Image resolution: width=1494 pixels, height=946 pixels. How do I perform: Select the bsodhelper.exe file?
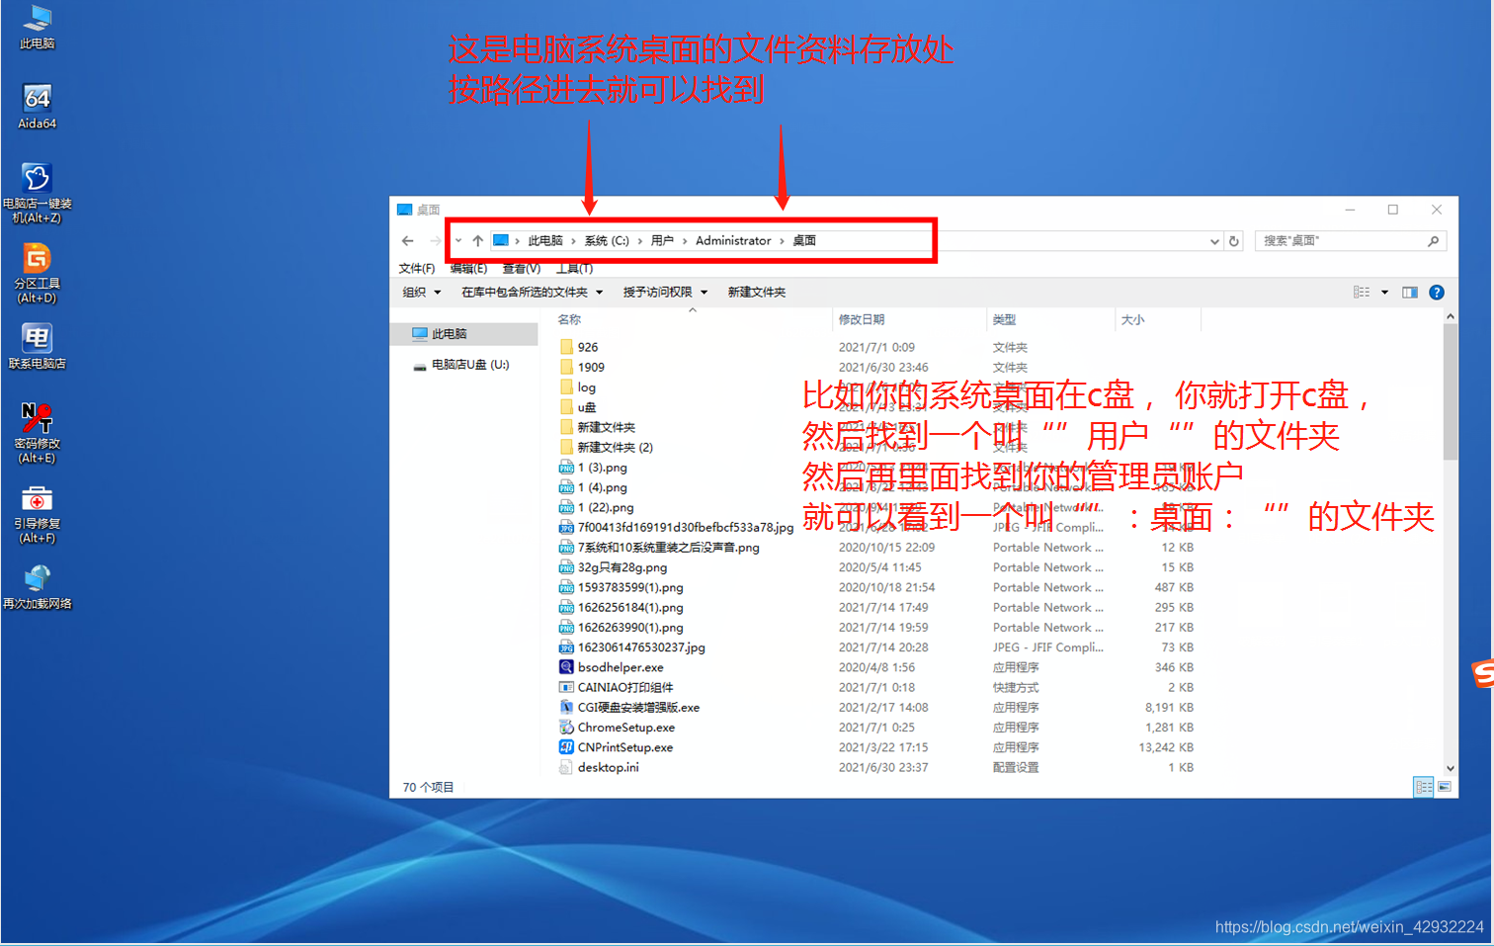621,667
